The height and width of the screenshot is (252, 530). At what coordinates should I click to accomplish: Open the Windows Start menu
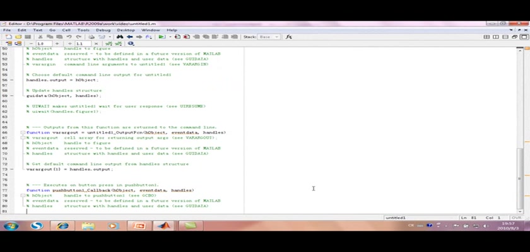coord(11,226)
